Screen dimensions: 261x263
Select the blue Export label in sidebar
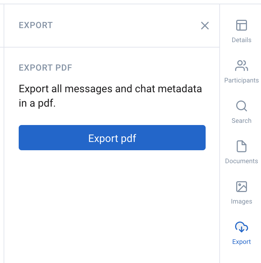point(242,242)
